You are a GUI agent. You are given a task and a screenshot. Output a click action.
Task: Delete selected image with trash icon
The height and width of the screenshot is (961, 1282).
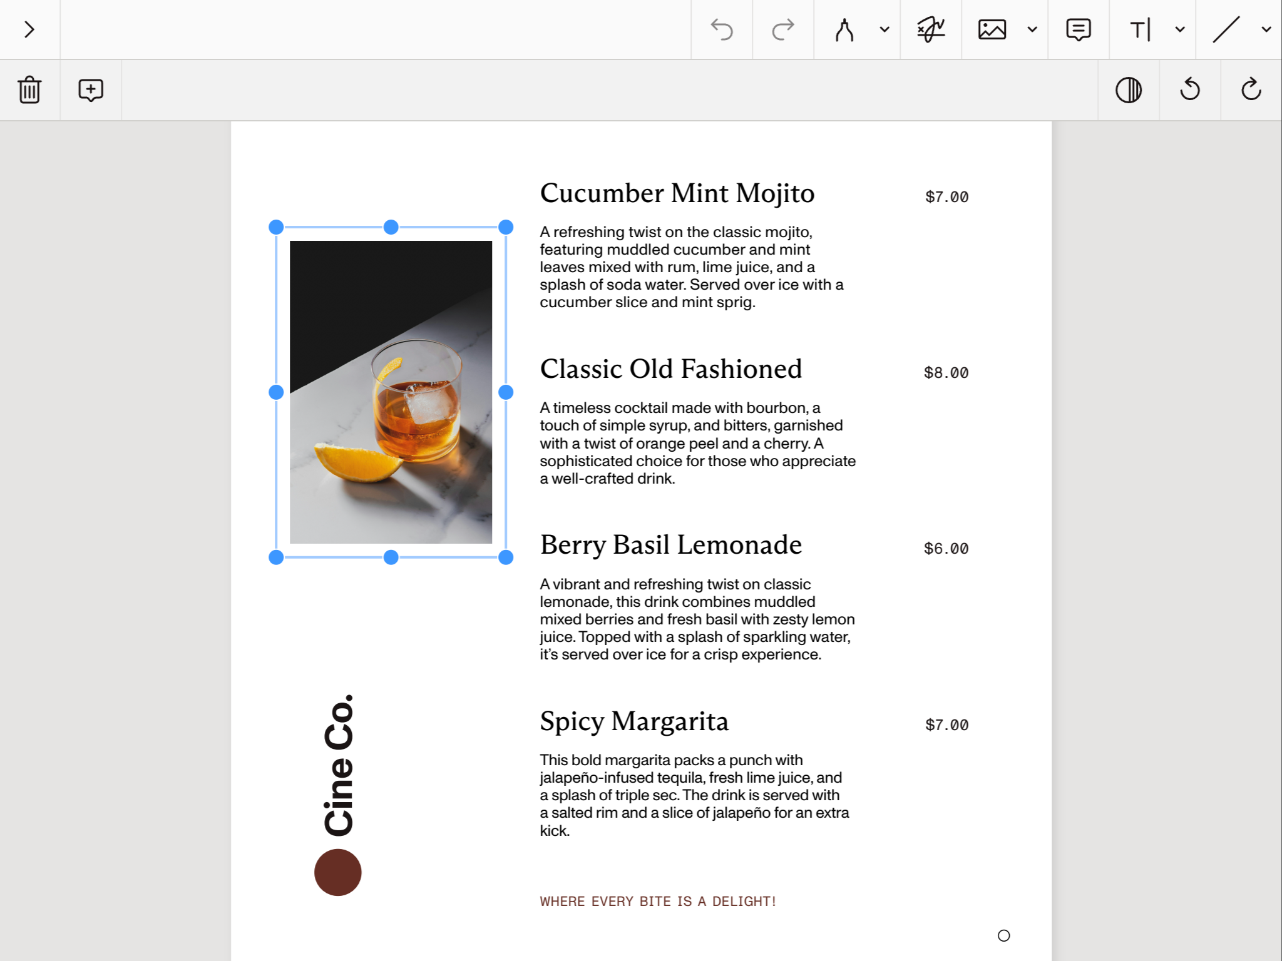click(x=29, y=90)
